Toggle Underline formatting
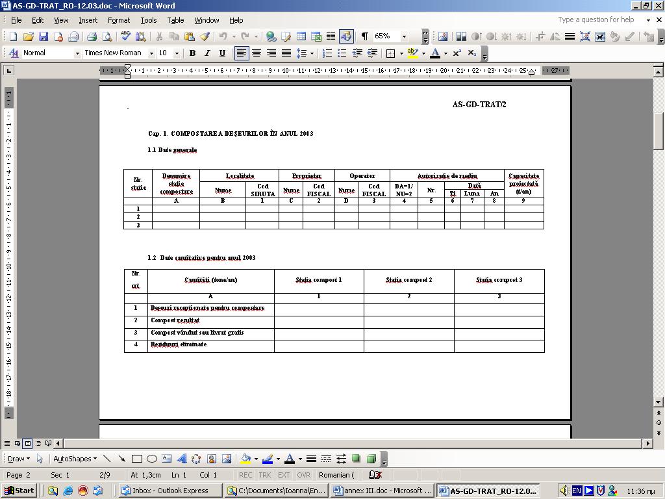The width and height of the screenshot is (665, 499). pyautogui.click(x=222, y=53)
